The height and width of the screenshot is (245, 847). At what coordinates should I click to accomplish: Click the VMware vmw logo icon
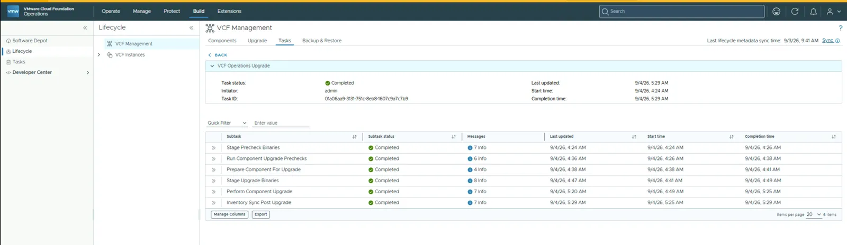point(13,11)
